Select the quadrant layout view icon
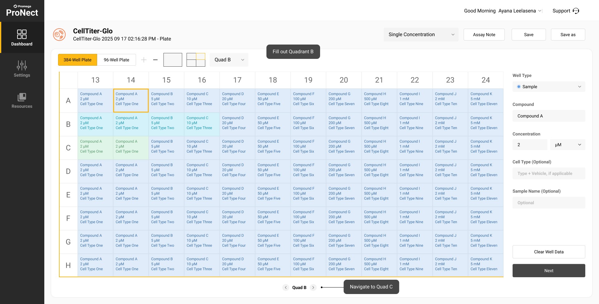 coord(196,60)
